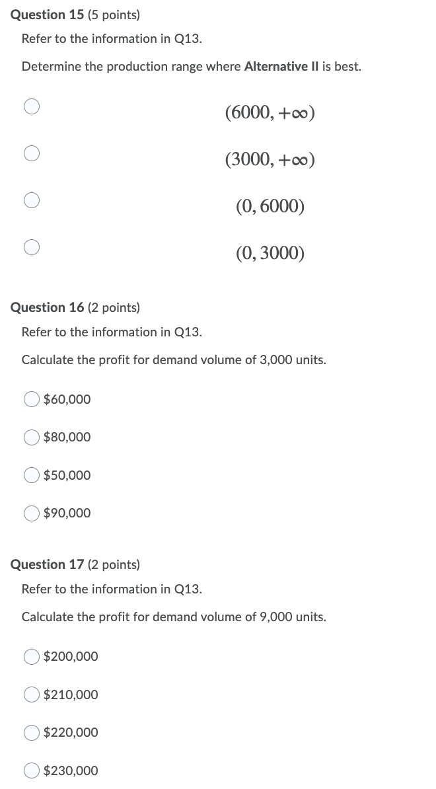Click the Refer to Q13 text under Question 15
Viewport: 436px width, 789px height.
coord(111,38)
